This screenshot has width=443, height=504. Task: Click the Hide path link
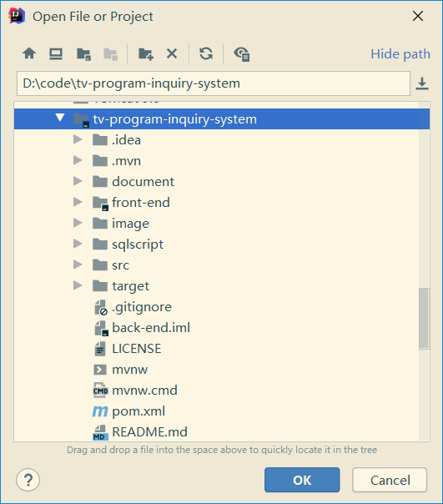click(400, 53)
